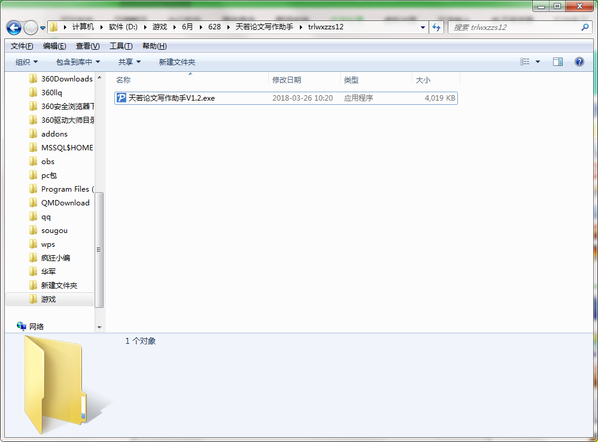Image resolution: width=598 pixels, height=442 pixels.
Task: Click the 4,019 KB size cell
Action: coord(440,98)
